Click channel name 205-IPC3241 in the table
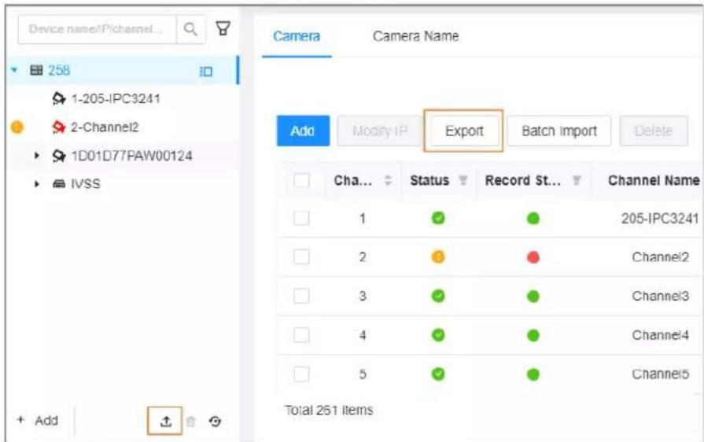 659,219
